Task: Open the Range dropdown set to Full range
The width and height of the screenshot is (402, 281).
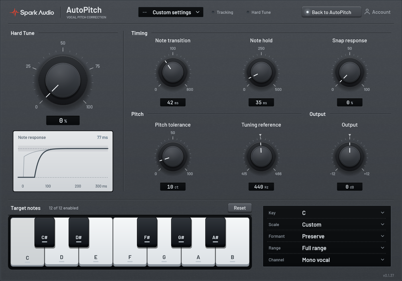Action: click(x=327, y=248)
